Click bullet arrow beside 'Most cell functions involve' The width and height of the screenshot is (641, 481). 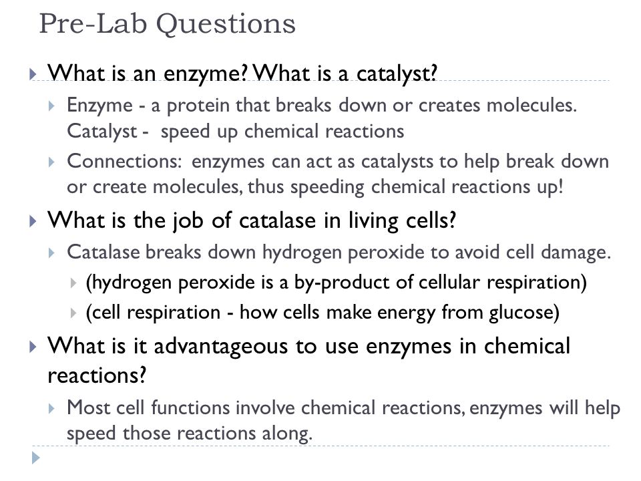tap(51, 408)
